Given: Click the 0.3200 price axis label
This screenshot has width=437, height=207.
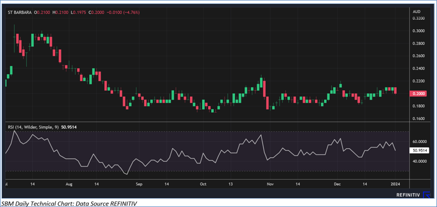Looking at the screenshot, I should [418, 18].
